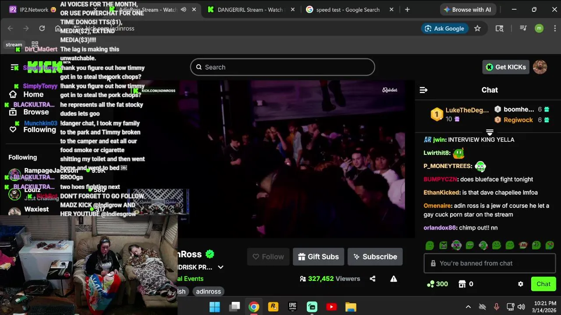The image size is (561, 315).
Task: Click username orlandox86 in chat
Action: point(440,227)
